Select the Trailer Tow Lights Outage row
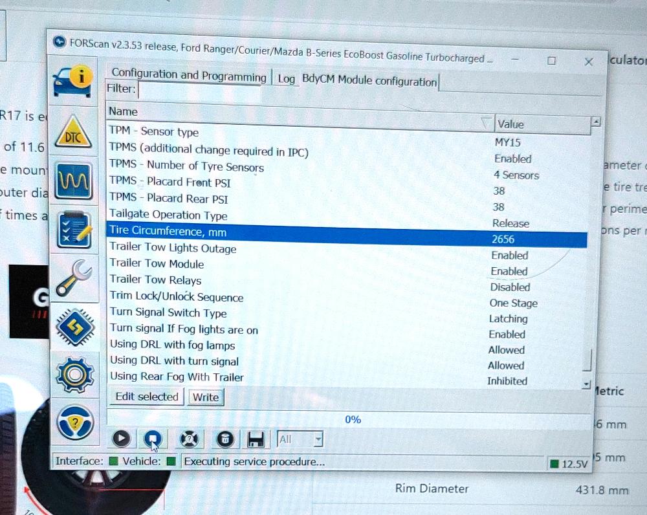The width and height of the screenshot is (647, 515). click(347, 251)
